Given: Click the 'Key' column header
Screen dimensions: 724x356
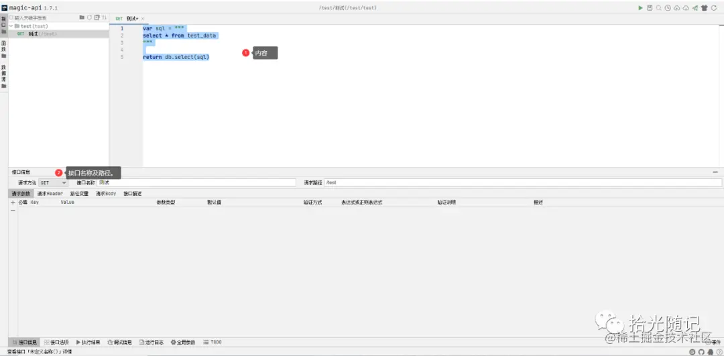Looking at the screenshot, I should coord(35,202).
